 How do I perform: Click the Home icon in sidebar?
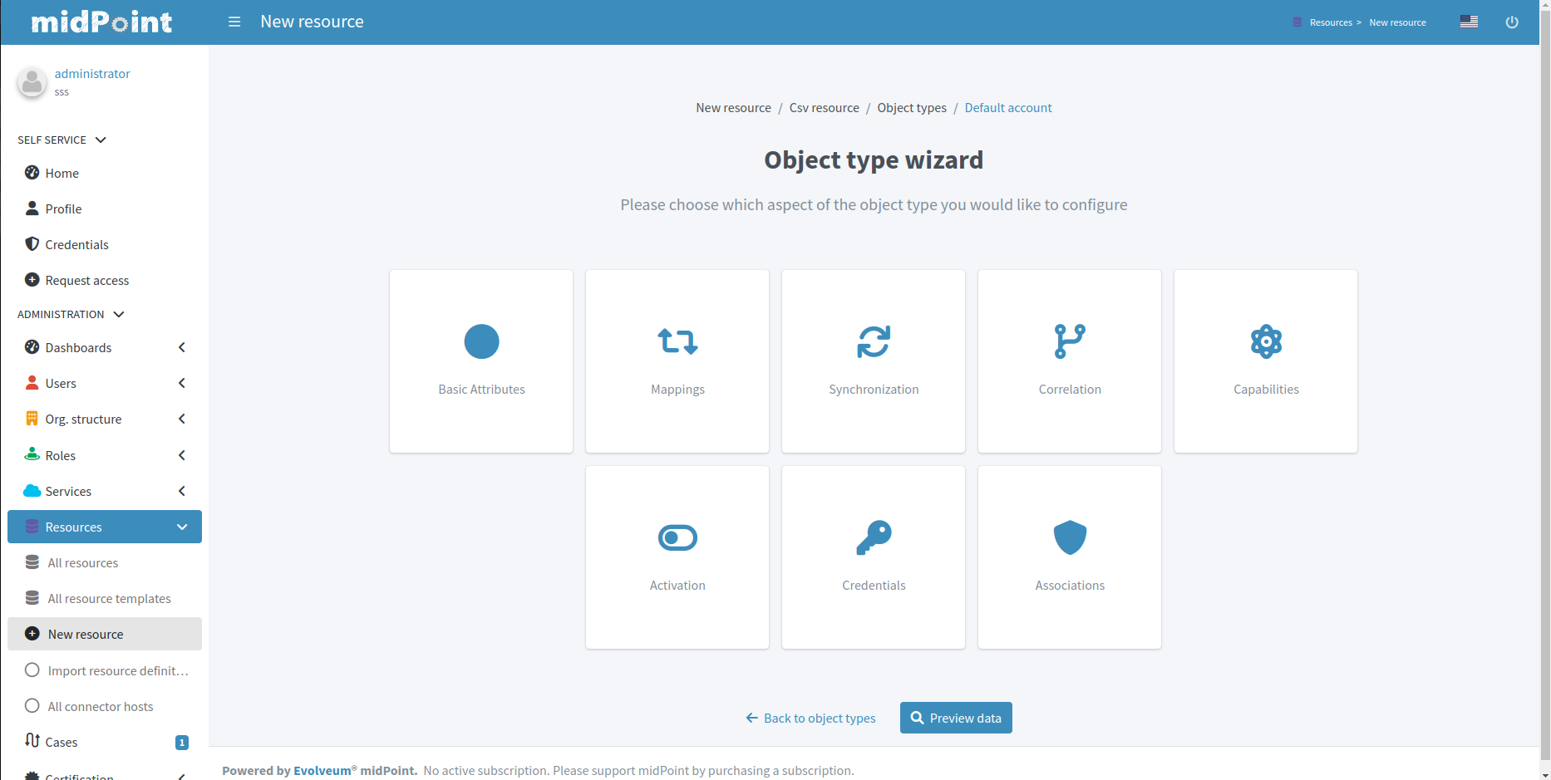tap(32, 173)
